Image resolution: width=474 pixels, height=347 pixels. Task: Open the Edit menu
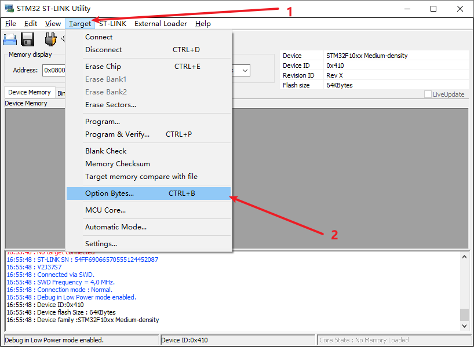(31, 24)
